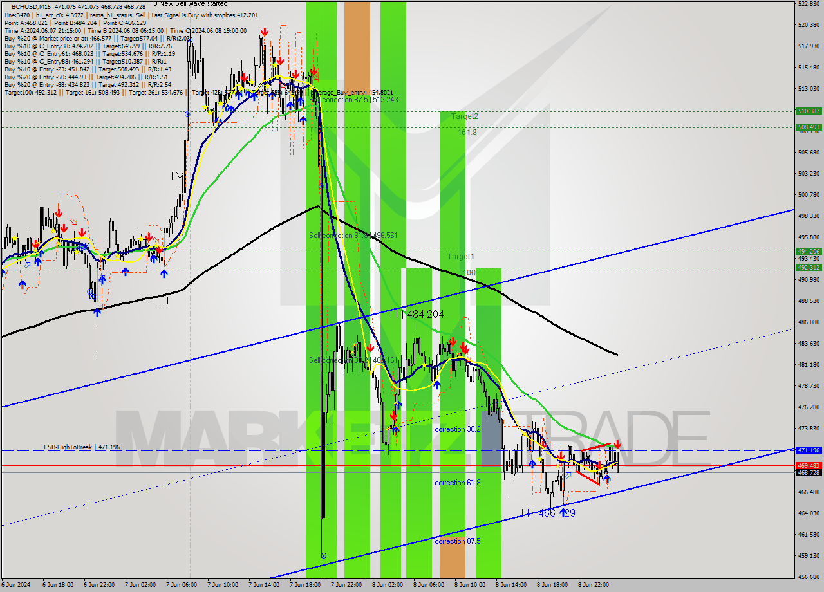
Task: Click the '7 Jun 14:00' time axis label
Action: coord(264,585)
